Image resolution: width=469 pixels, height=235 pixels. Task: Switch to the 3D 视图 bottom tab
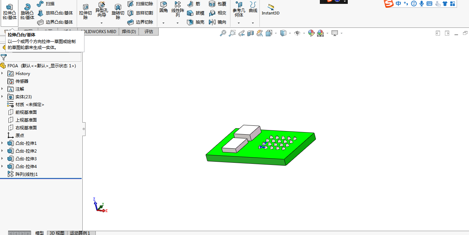point(57,233)
